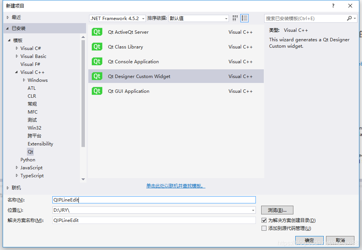Viewport: 362px width, 250px height.
Task: Expand the JavaScript node
Action: 17,167
